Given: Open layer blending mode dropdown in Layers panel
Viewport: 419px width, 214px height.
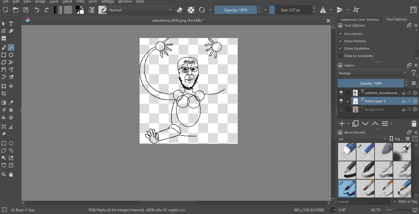Looking at the screenshot, I should pos(373,73).
